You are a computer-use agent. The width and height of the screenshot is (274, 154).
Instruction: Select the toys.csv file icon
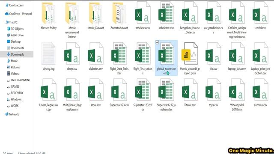click(x=213, y=90)
